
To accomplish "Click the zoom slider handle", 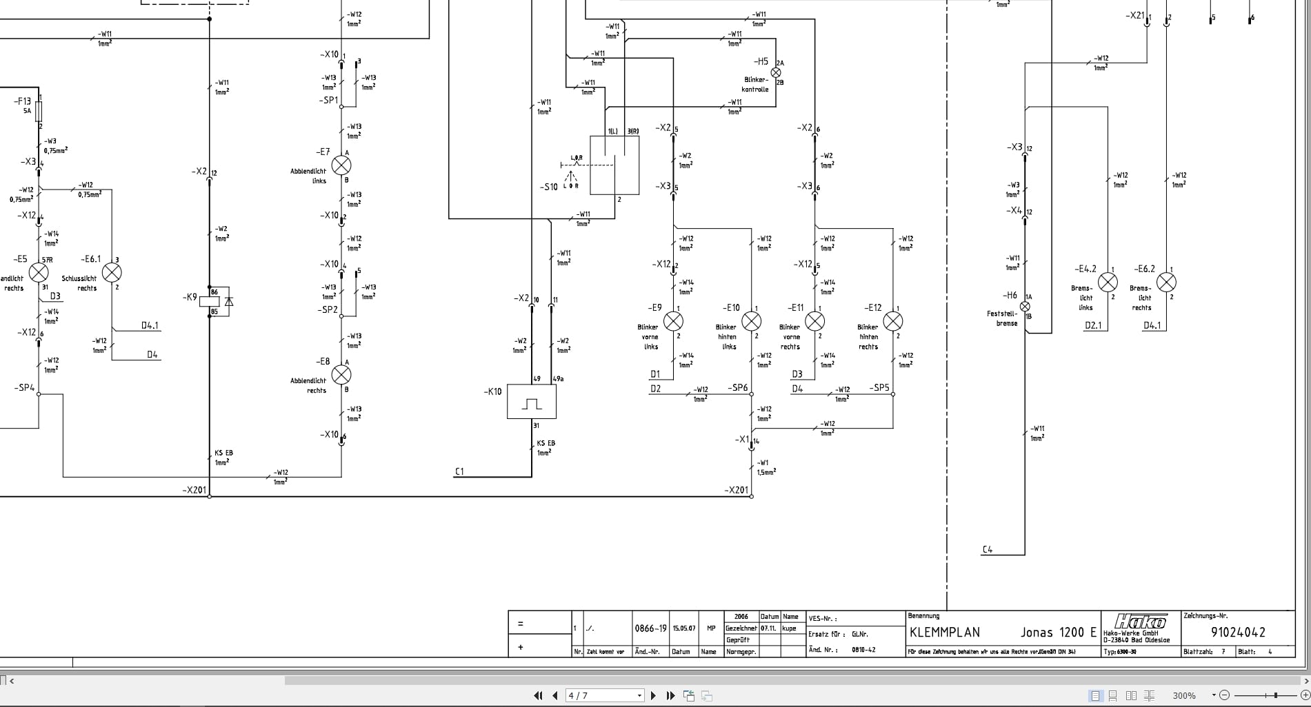I will pos(1276,695).
